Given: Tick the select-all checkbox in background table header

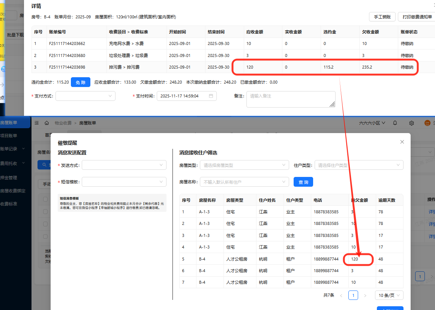Looking at the screenshot, I should (x=45, y=199).
